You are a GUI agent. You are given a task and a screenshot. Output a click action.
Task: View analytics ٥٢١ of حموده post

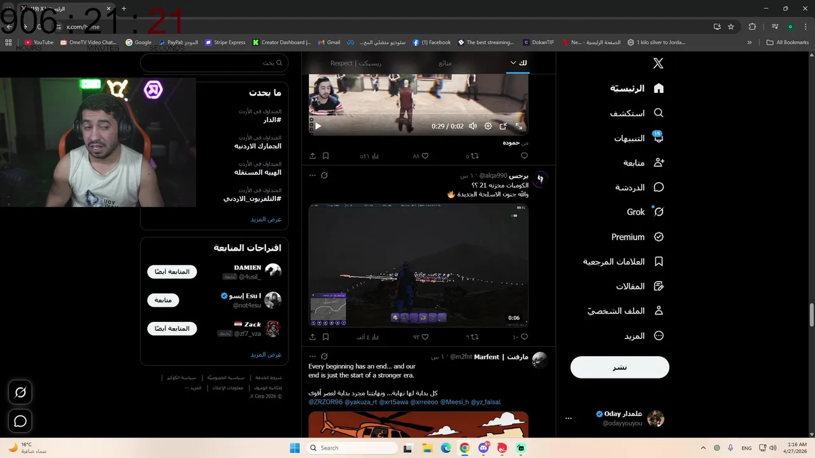369,156
